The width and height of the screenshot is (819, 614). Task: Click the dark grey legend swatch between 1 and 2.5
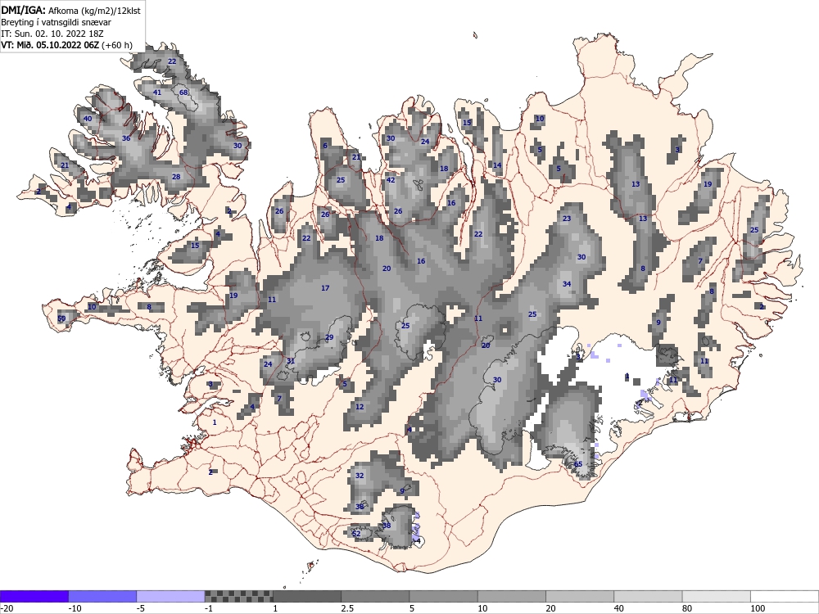pyautogui.click(x=307, y=596)
